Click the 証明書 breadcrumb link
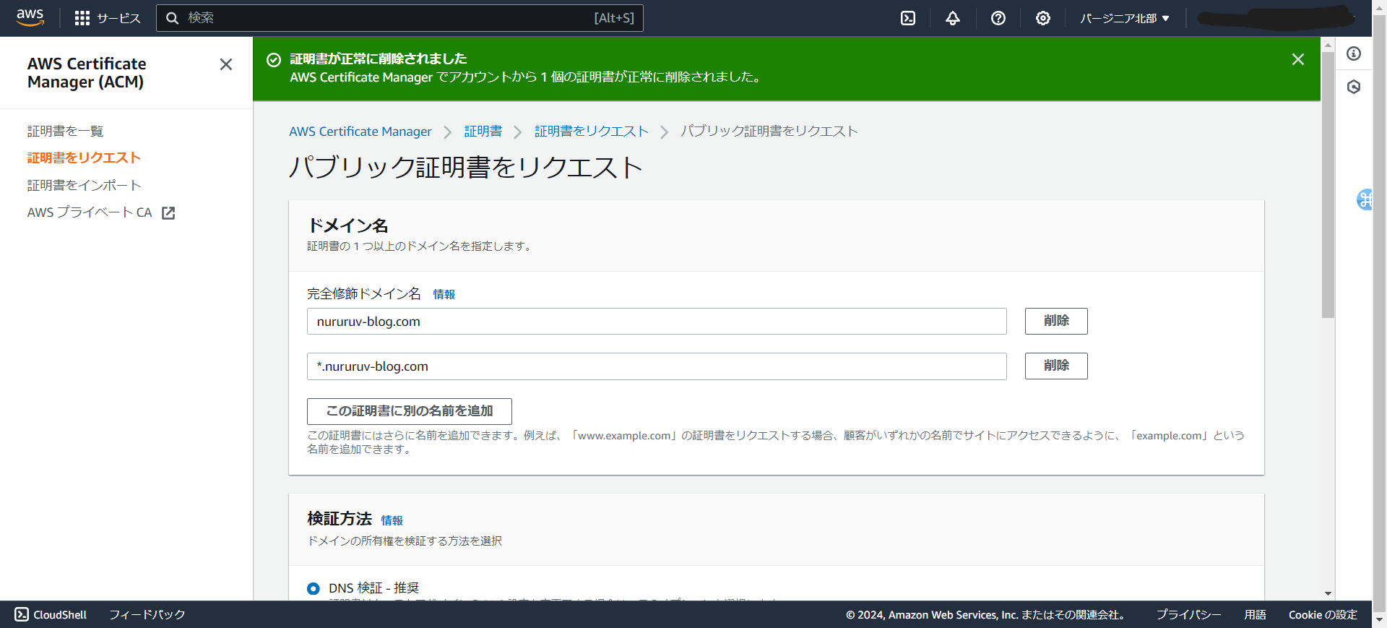 pos(483,131)
